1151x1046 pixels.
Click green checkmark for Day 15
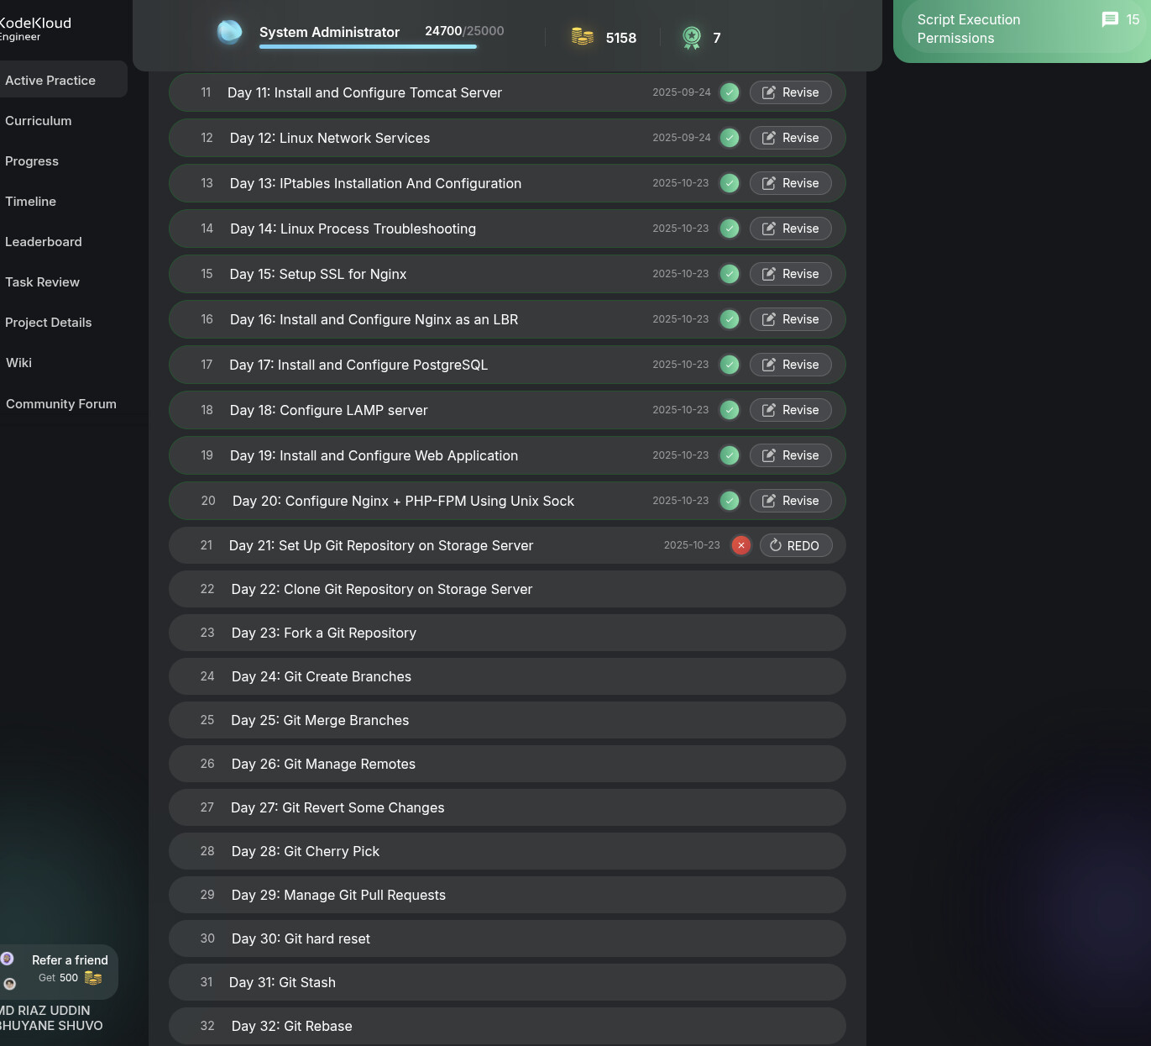[x=730, y=274]
